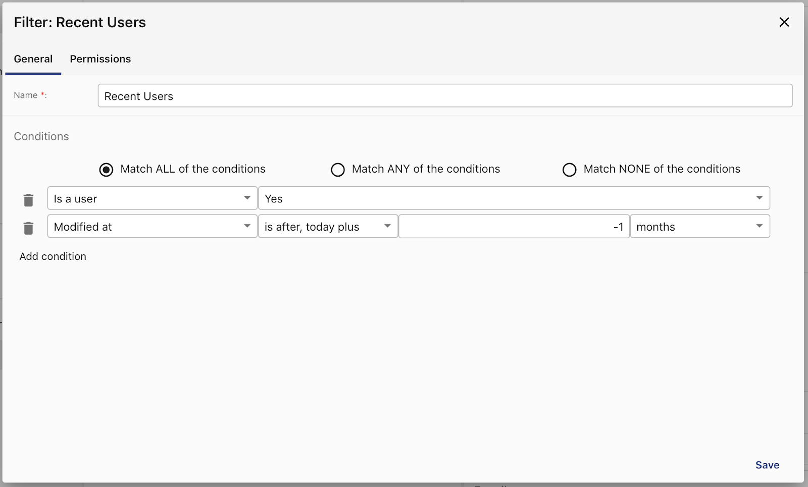Expand the "Yes" value dropdown
The width and height of the screenshot is (808, 487).
pyautogui.click(x=514, y=198)
